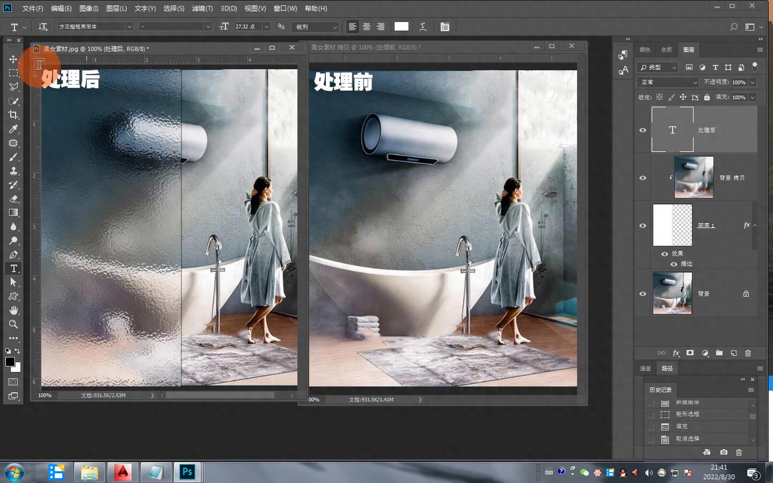Open the 滤镜(T) menu
Screen dimensions: 773x483
(x=202, y=9)
